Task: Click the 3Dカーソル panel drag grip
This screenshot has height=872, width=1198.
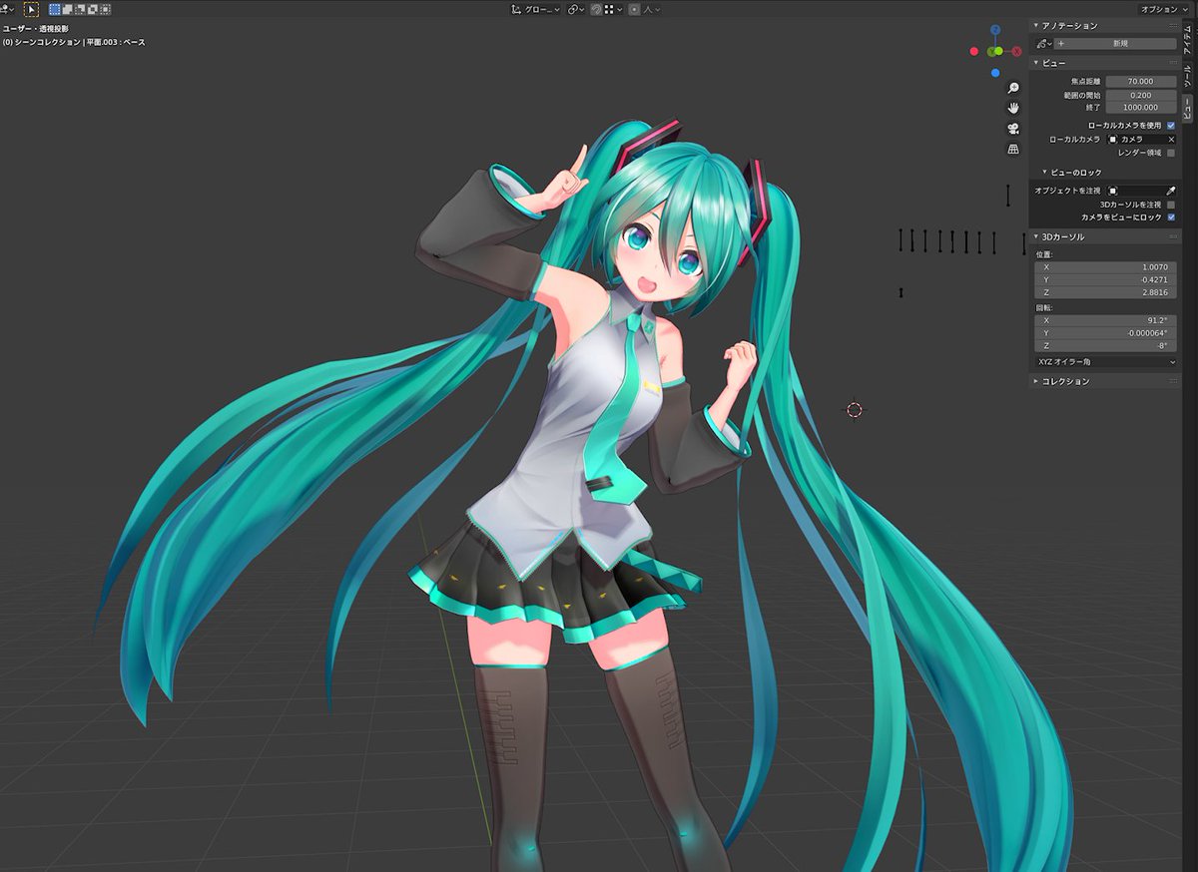Action: (1171, 237)
